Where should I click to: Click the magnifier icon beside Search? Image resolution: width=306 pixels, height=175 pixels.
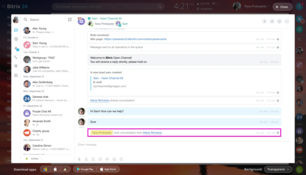25,19
